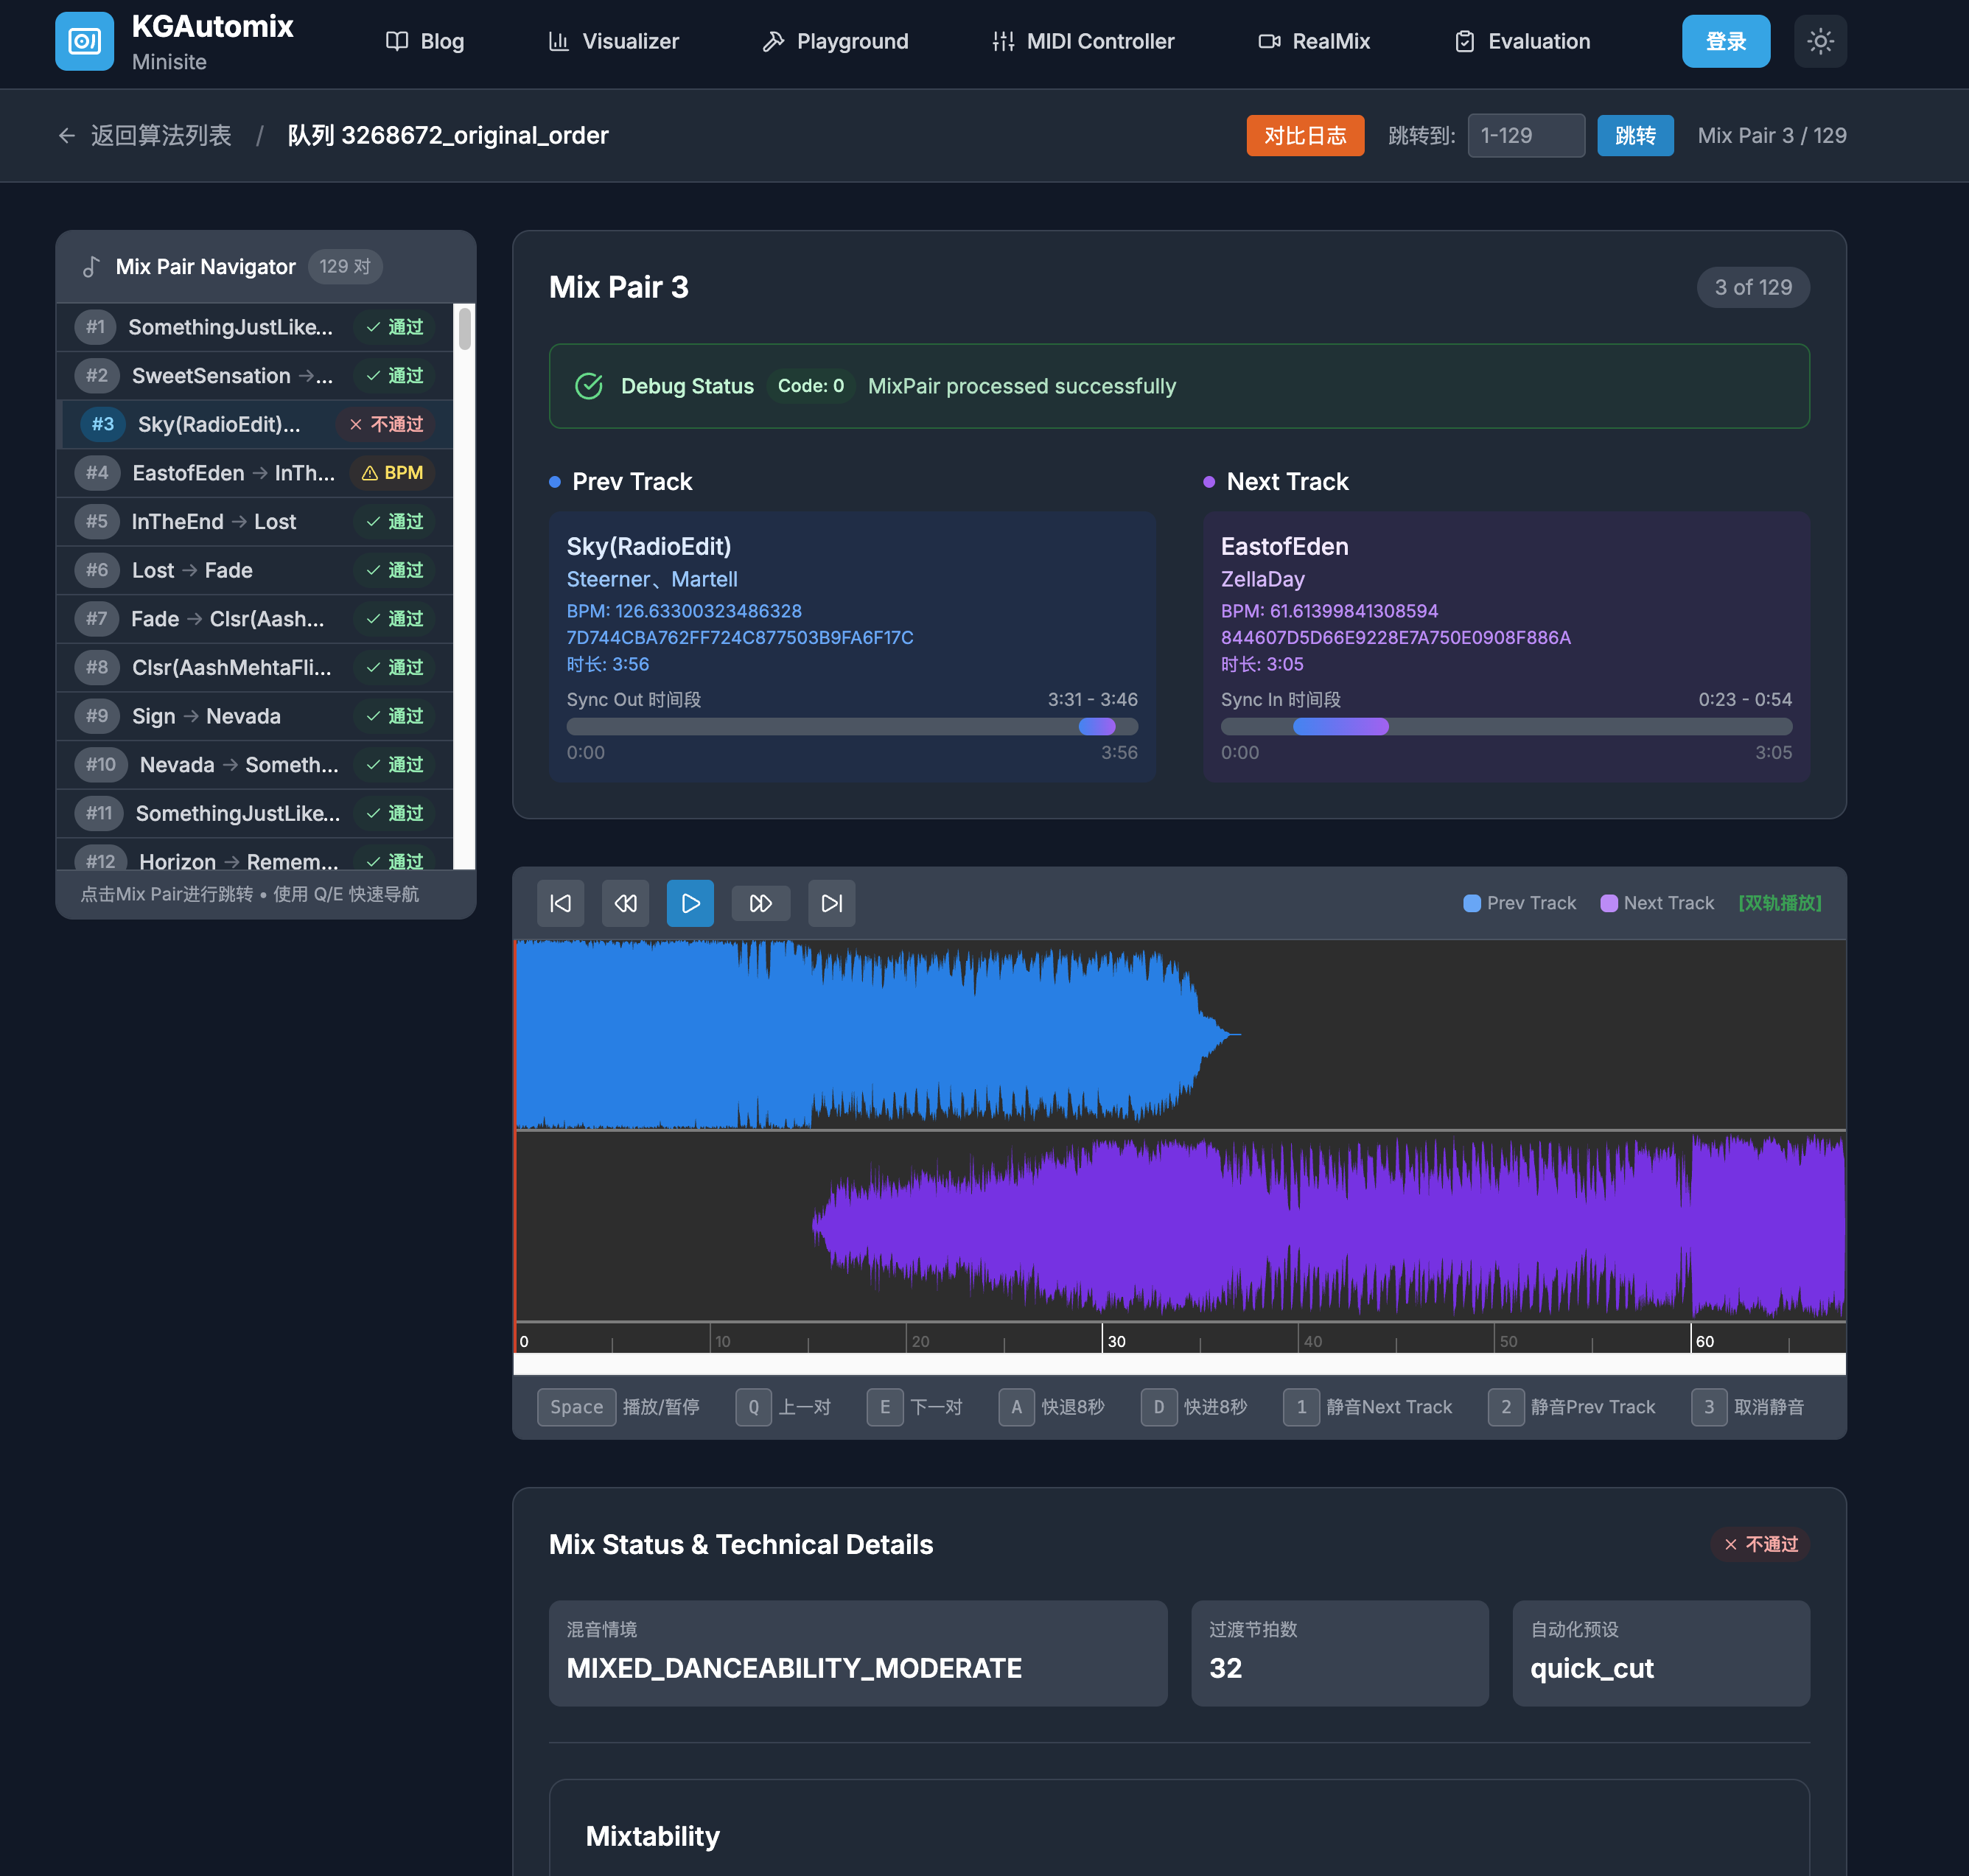
Task: Select mix pair #2 SweetSensation
Action: click(x=255, y=376)
